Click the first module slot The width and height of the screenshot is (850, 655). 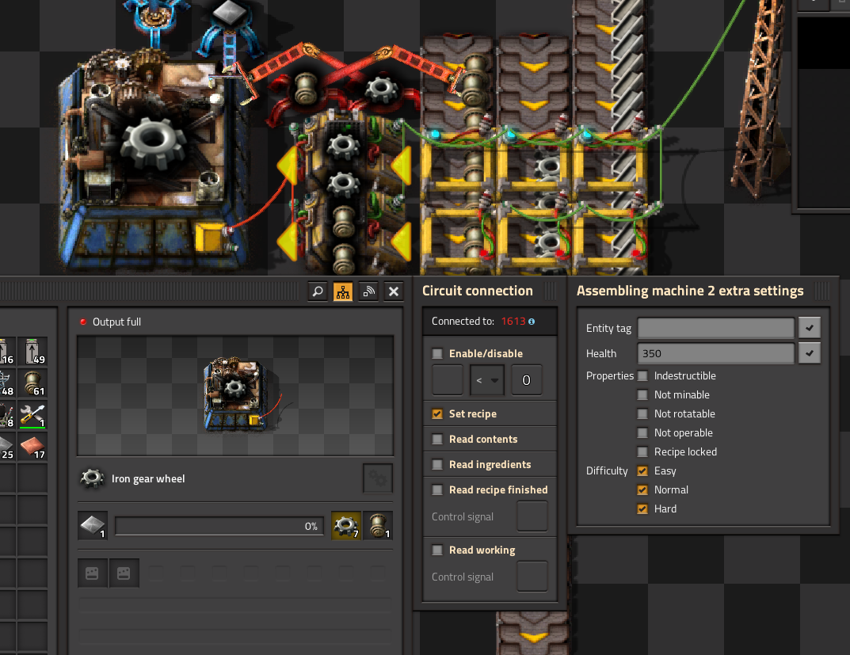click(92, 573)
